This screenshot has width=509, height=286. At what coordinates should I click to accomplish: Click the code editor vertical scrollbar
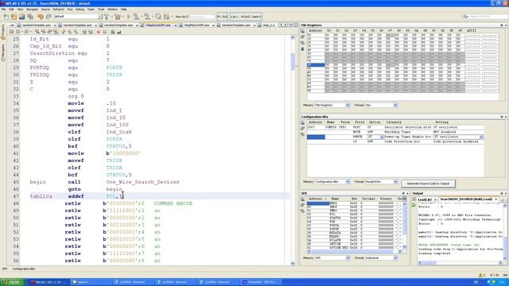(293, 151)
